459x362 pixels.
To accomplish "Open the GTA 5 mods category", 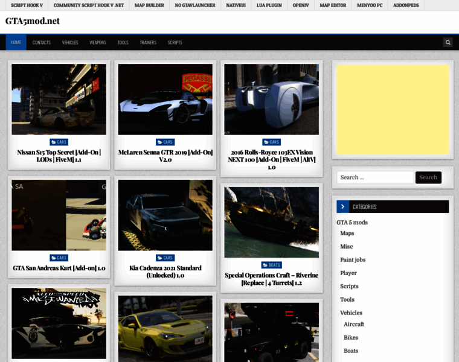I will pyautogui.click(x=352, y=223).
